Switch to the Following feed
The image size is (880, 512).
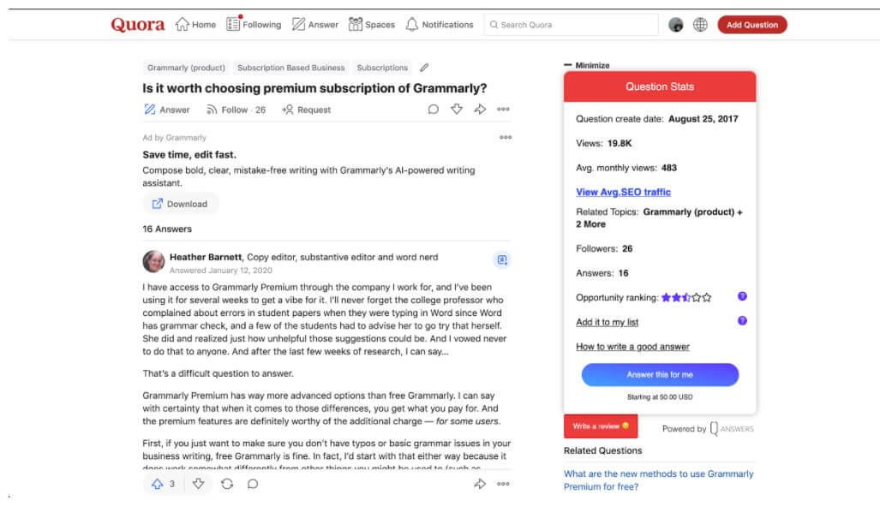coord(253,24)
